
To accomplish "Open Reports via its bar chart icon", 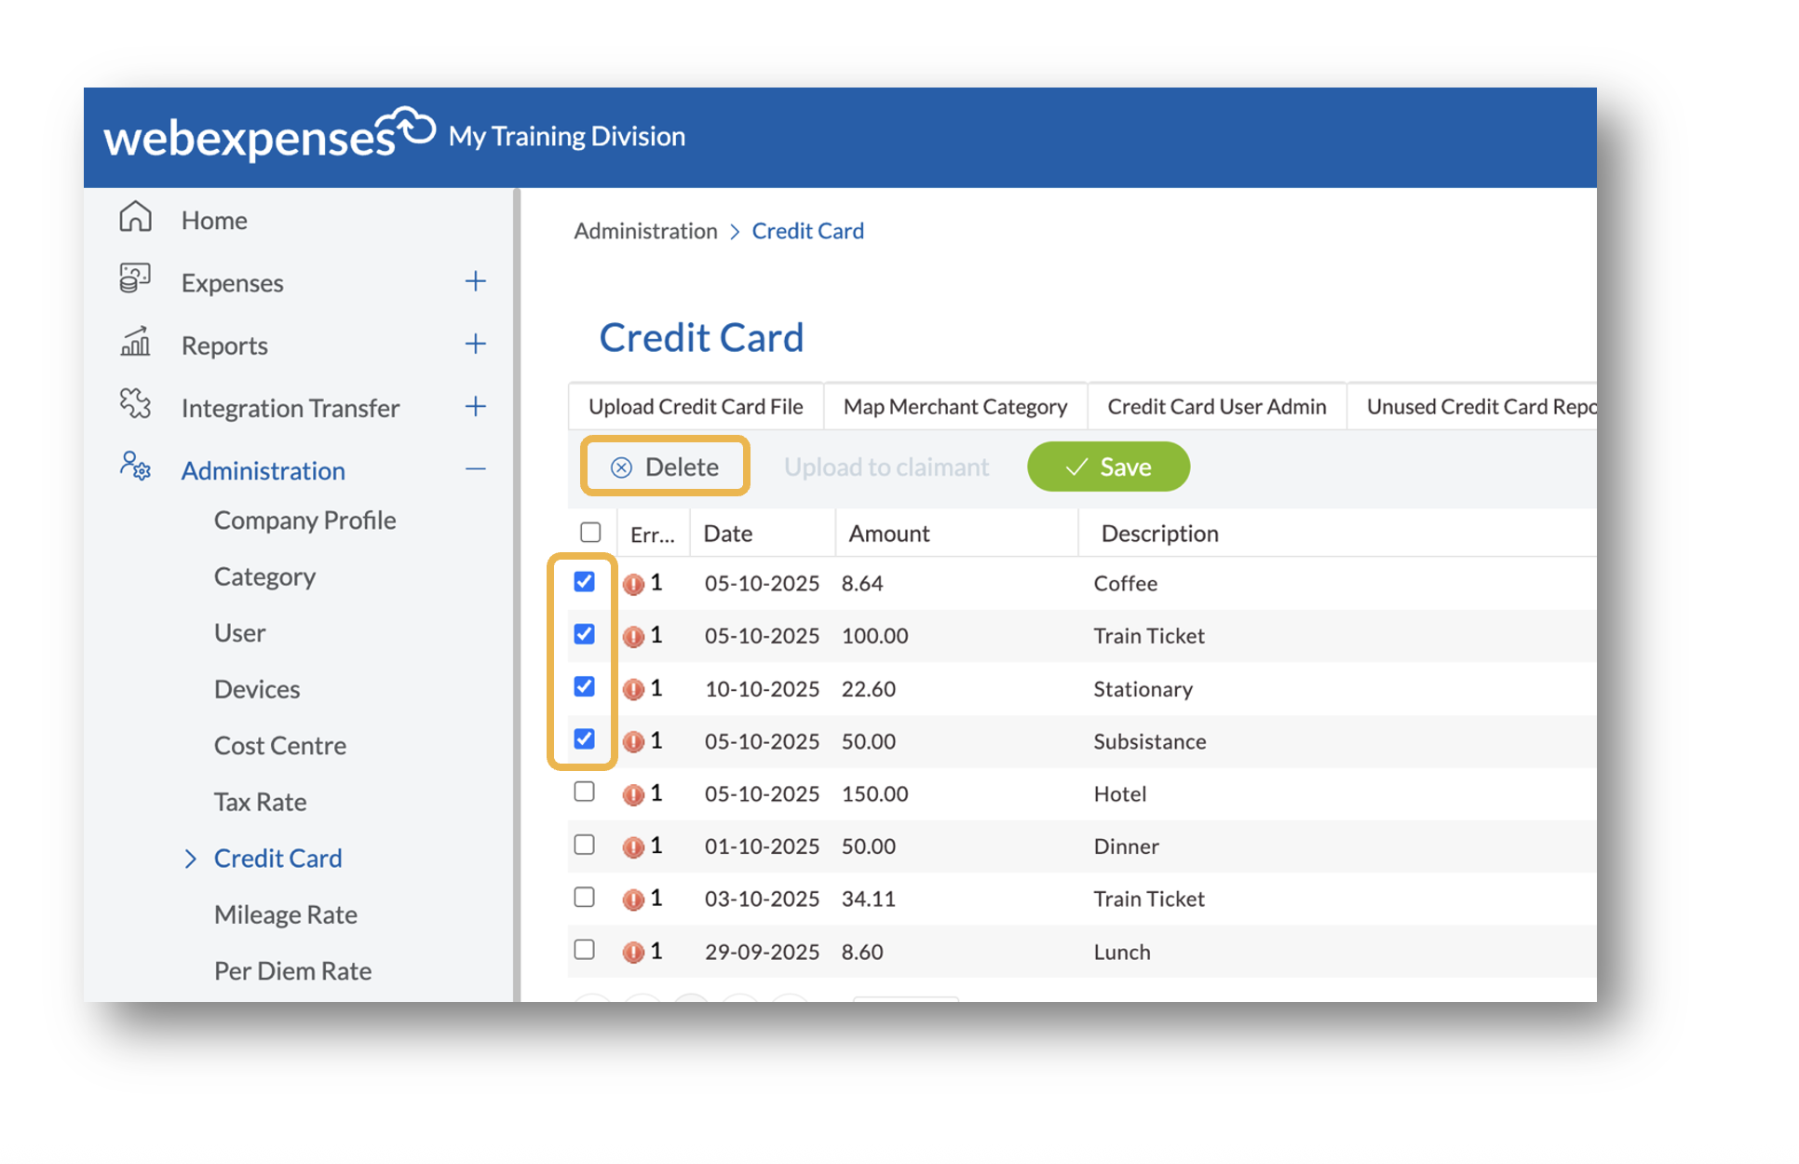I will coord(135,342).
